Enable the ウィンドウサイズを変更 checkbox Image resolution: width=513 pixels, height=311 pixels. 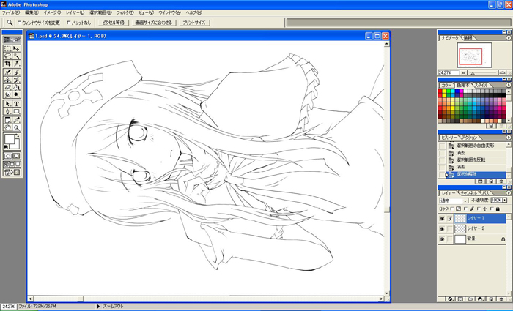tap(20, 23)
